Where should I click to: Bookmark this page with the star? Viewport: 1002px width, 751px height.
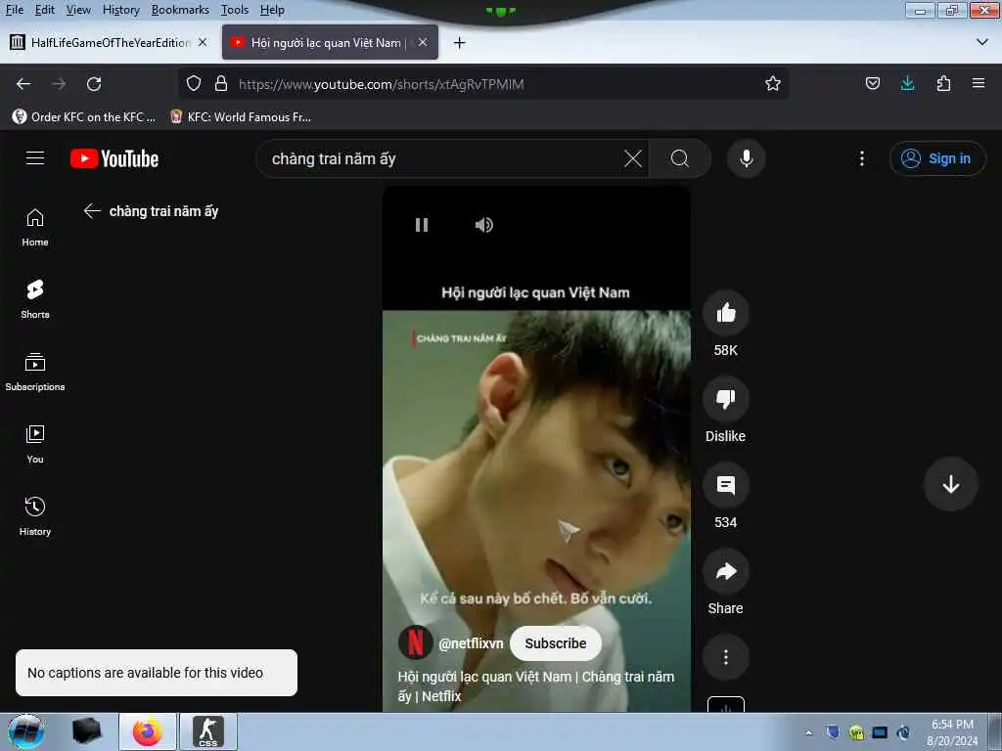[773, 84]
